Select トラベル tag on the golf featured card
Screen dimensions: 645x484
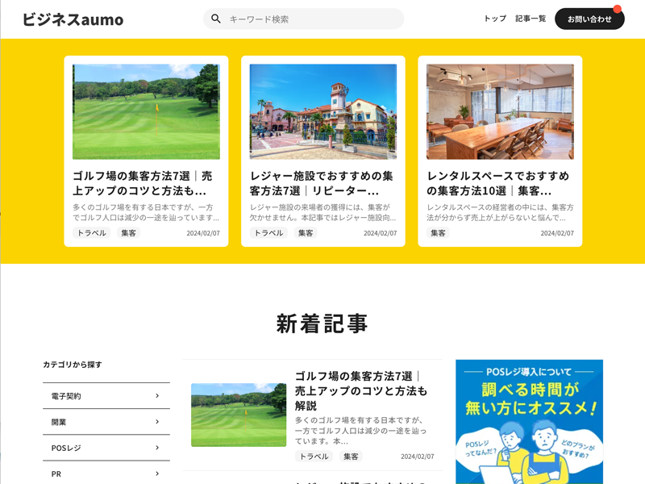point(91,233)
